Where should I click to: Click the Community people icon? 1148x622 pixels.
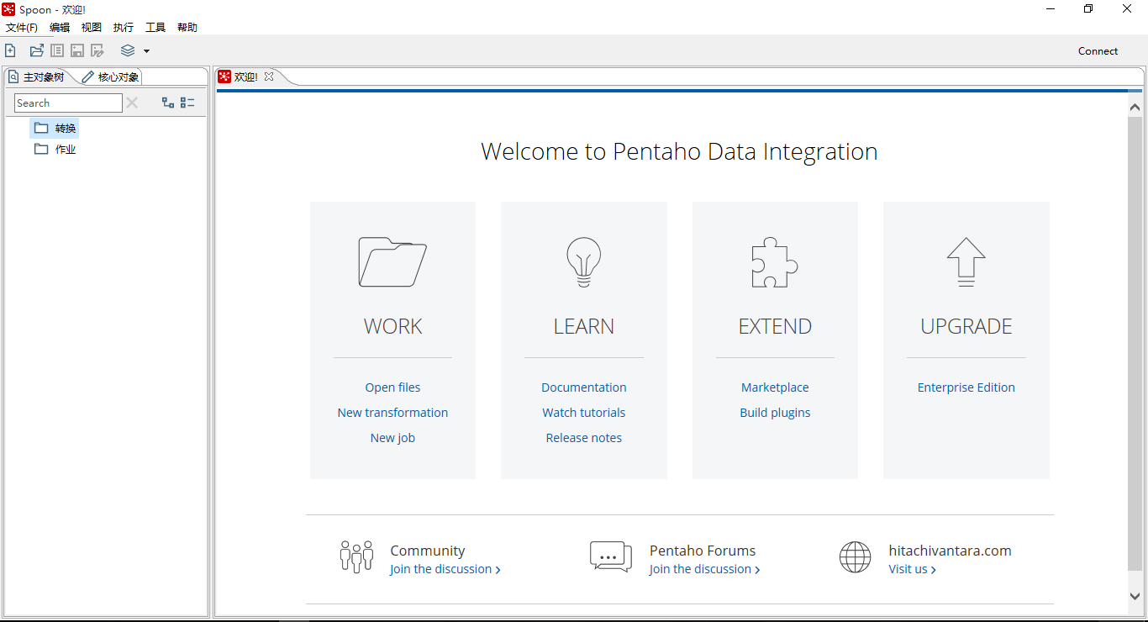pos(356,556)
